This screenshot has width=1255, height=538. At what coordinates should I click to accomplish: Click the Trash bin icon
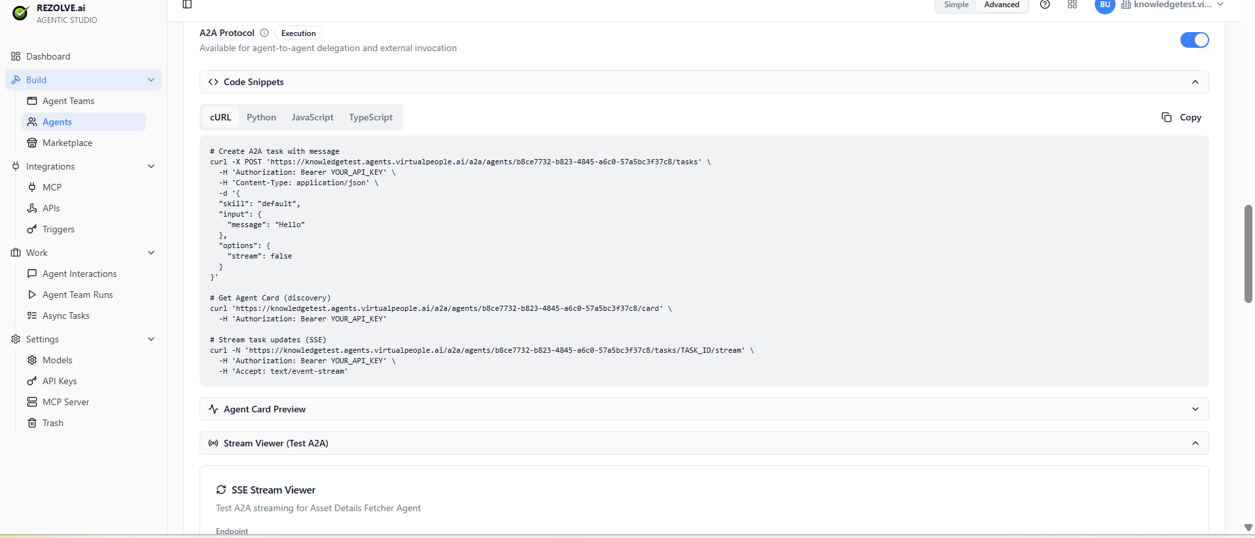[x=32, y=423]
